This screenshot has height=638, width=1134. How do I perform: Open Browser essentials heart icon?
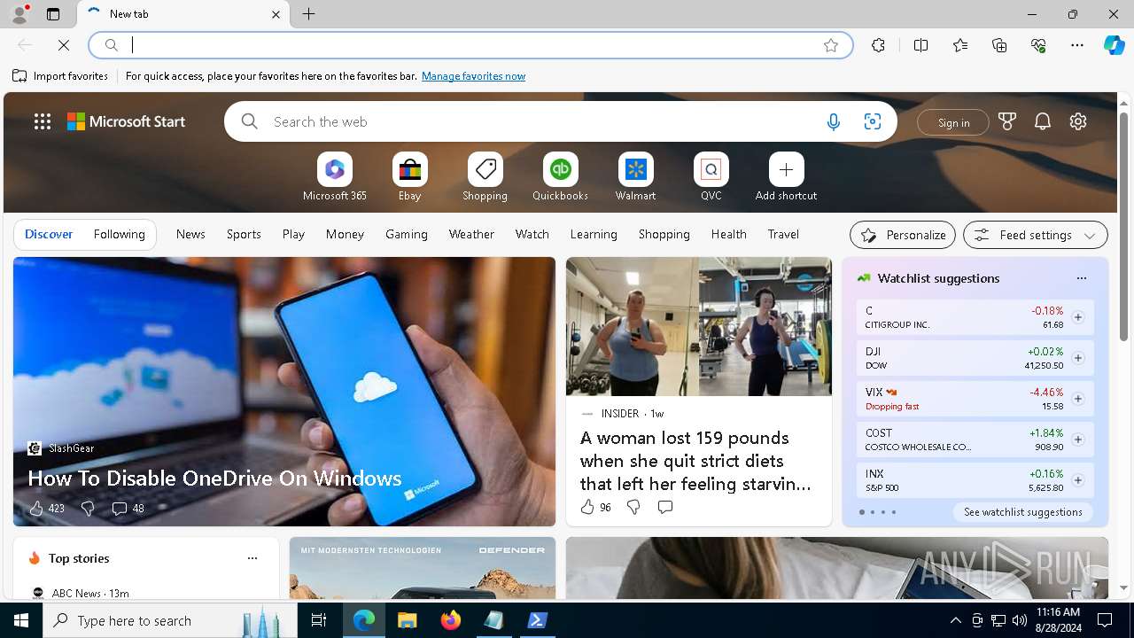1038,45
